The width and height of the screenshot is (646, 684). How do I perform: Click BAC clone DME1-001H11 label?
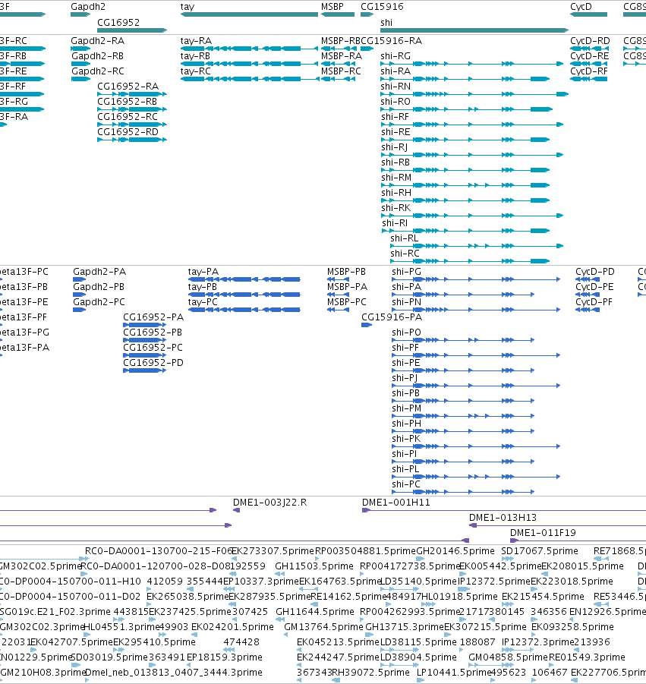tap(395, 502)
